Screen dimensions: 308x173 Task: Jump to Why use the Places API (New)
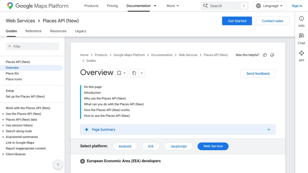pyautogui.click(x=105, y=99)
